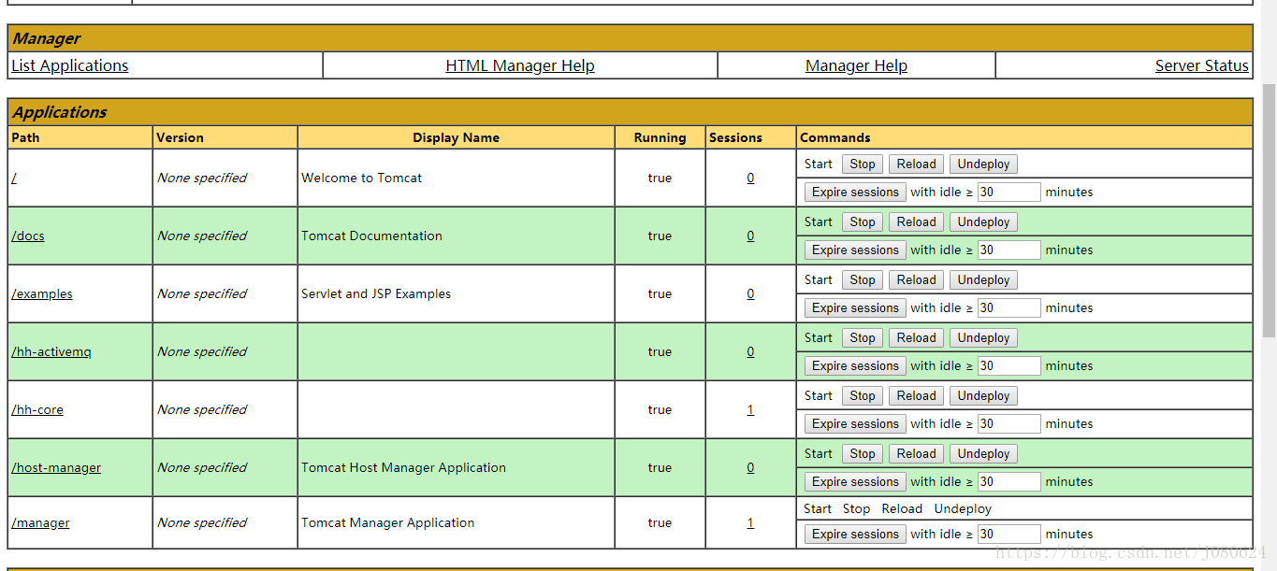Reload the /hh-activemq application
The height and width of the screenshot is (571, 1277).
tap(916, 338)
